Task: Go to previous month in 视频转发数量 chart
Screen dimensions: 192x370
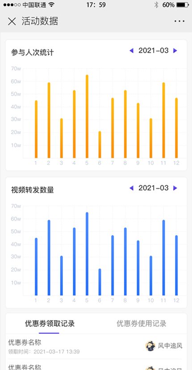Action: (x=131, y=188)
